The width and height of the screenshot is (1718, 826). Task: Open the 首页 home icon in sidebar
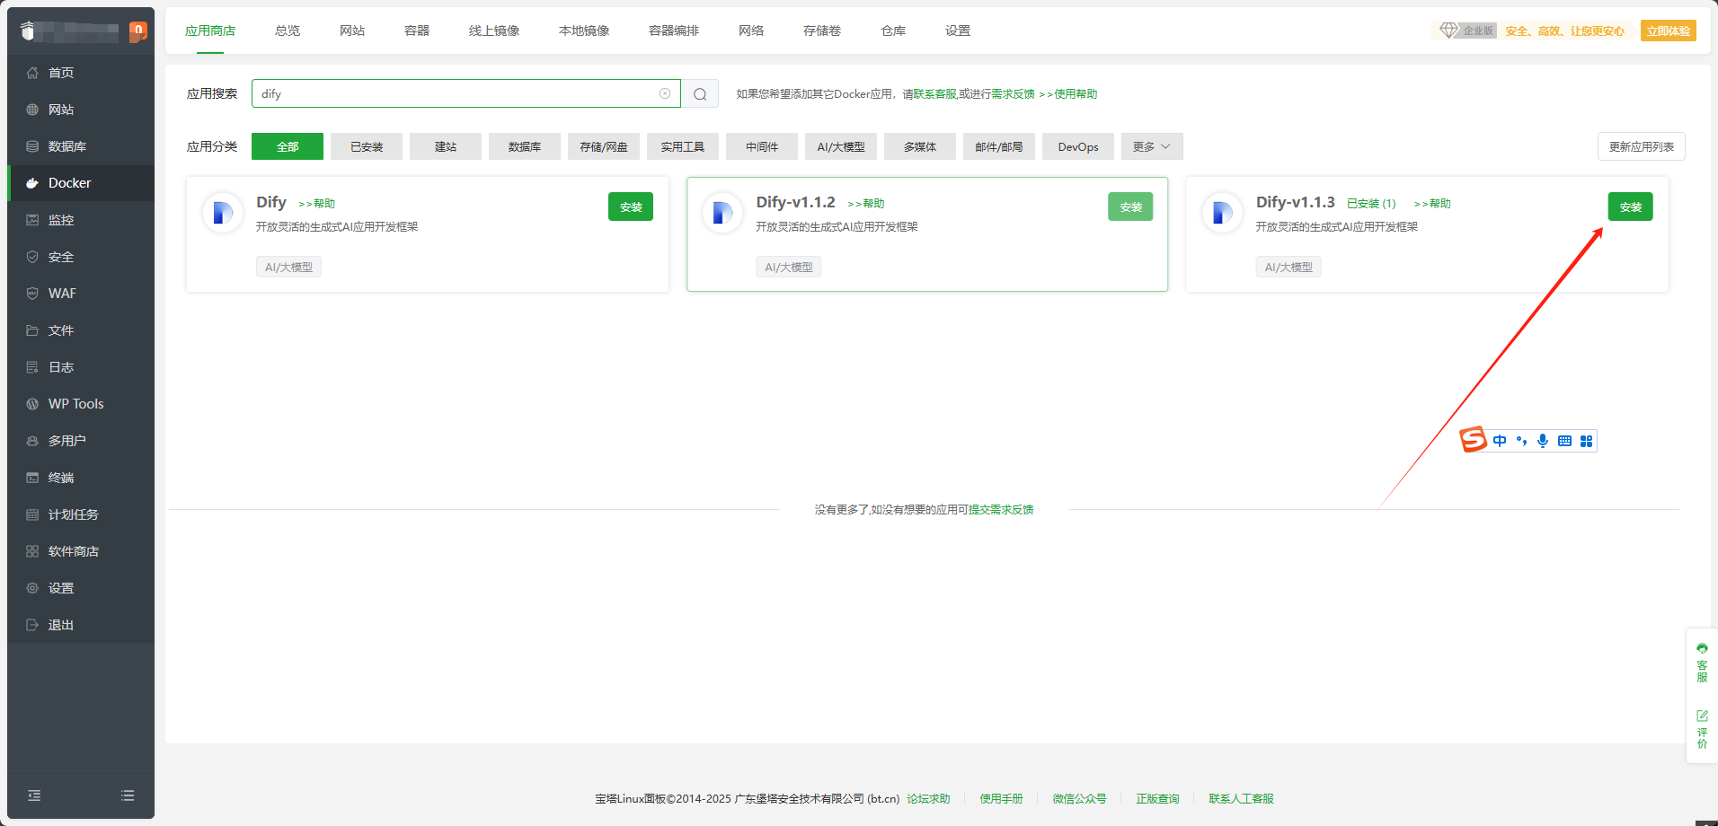pyautogui.click(x=32, y=73)
